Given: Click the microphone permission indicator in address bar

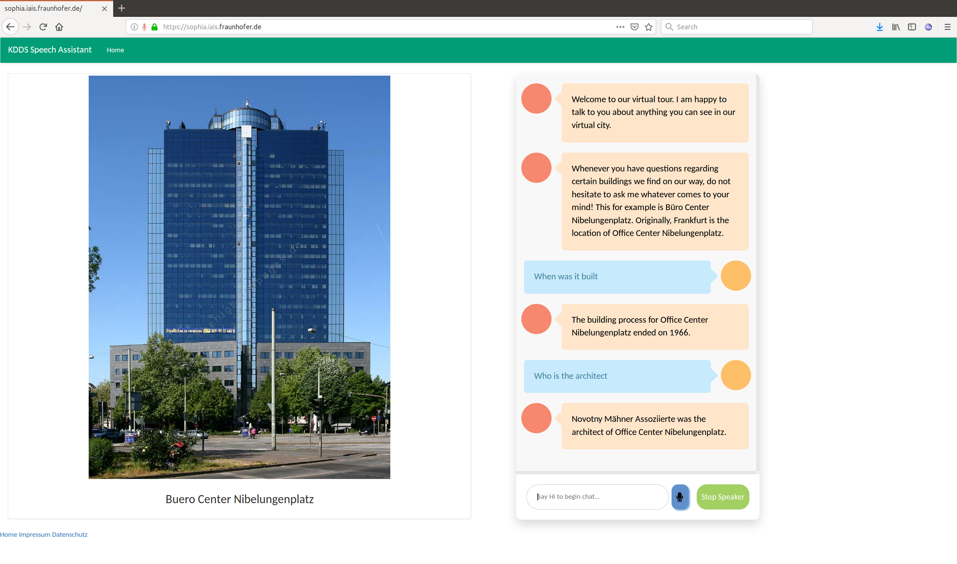Looking at the screenshot, I should pyautogui.click(x=144, y=27).
